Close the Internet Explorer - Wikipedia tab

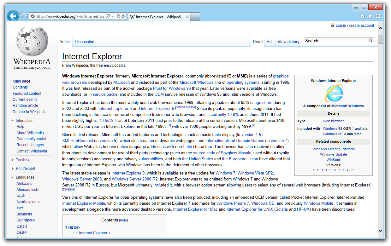coord(187,17)
